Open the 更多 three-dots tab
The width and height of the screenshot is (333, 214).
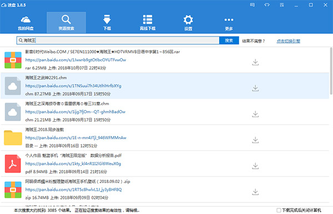click(x=229, y=23)
